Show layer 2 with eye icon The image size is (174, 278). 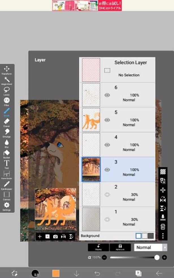pos(107,194)
